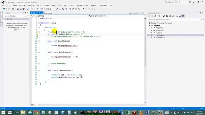Screen dimensions: 205x115
Task: Click the Save toolbar icon
Action: 20,9
